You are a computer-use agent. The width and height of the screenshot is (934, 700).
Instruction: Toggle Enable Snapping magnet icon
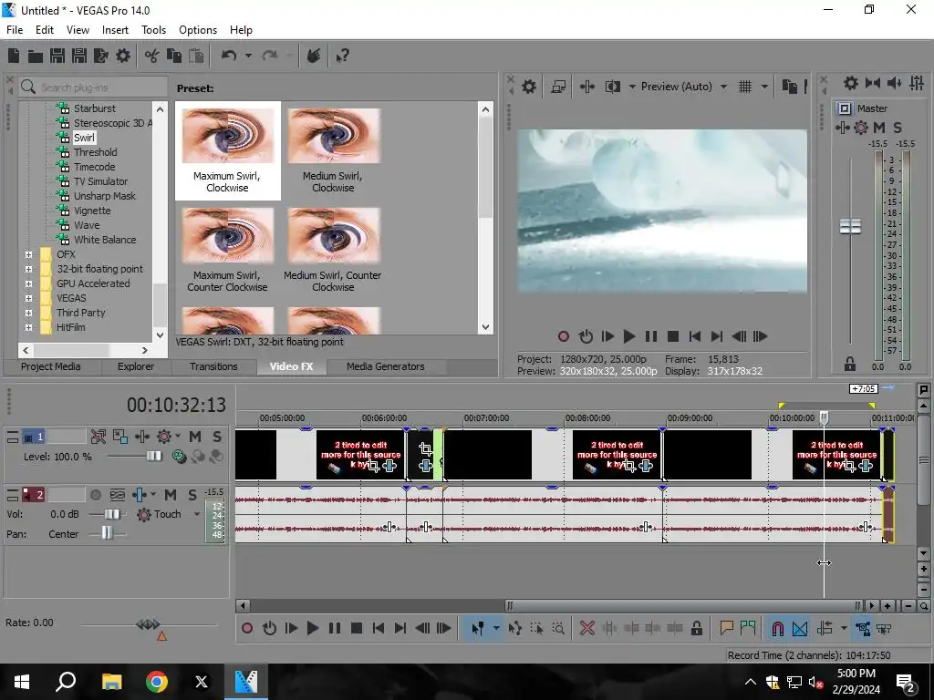click(777, 628)
